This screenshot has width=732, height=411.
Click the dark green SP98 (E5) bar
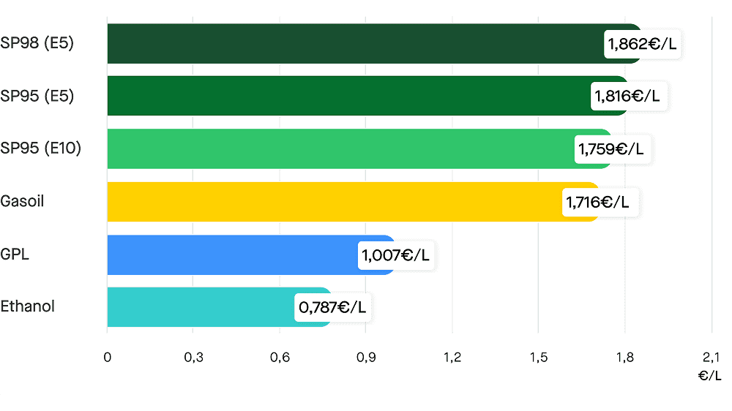pos(351,44)
